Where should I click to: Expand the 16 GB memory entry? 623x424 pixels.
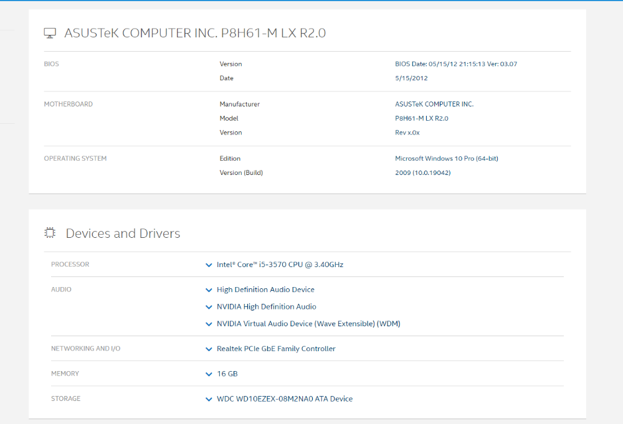click(x=209, y=374)
